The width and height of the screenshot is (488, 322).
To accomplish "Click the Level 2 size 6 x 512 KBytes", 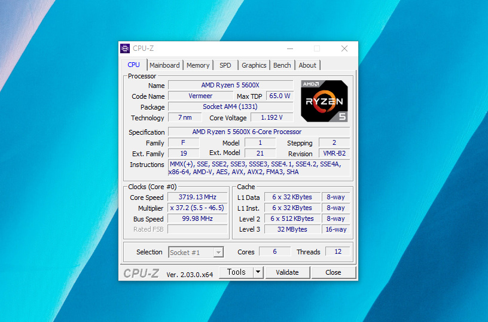I will (x=292, y=218).
